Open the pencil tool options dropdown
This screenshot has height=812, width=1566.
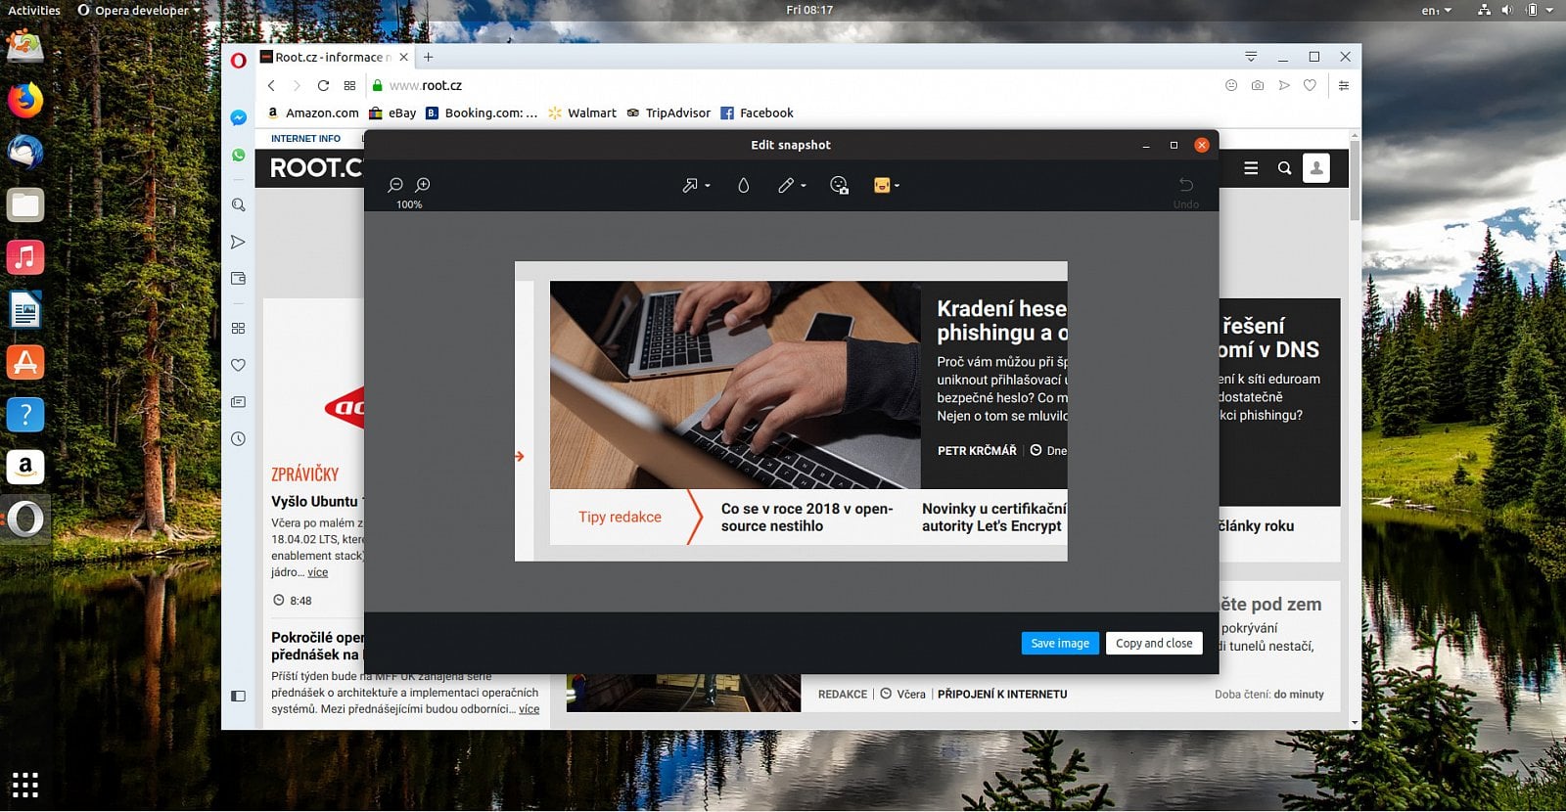(804, 186)
